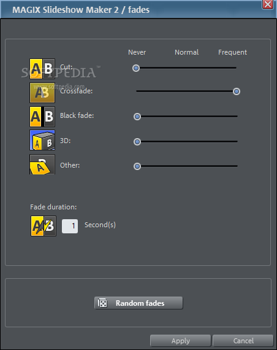Close the fades window
The height and width of the screenshot is (350, 277).
click(x=268, y=4)
